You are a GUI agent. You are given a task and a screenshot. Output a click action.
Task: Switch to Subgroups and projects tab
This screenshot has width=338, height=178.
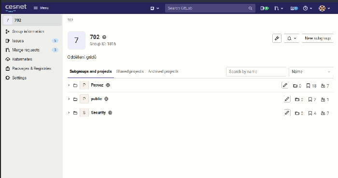pos(91,72)
